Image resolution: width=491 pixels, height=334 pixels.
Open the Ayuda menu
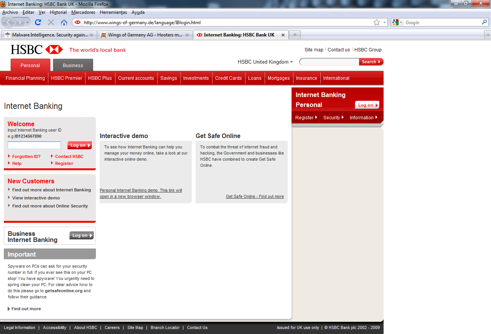tap(138, 12)
